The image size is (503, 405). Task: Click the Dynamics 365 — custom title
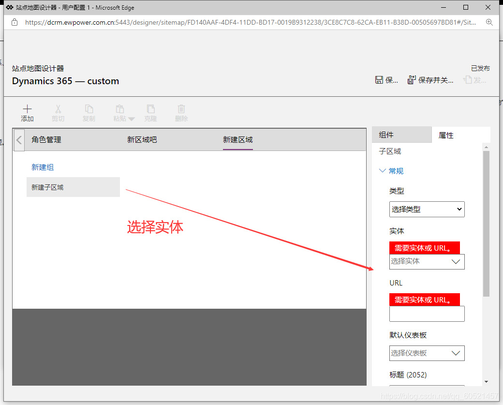click(x=65, y=81)
